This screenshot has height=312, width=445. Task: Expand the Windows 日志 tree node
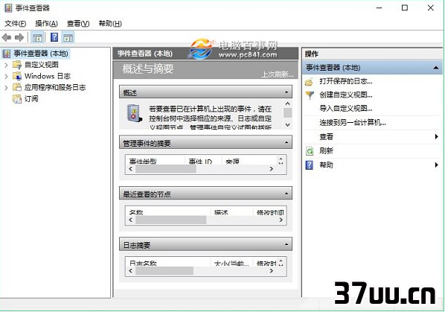(6, 77)
